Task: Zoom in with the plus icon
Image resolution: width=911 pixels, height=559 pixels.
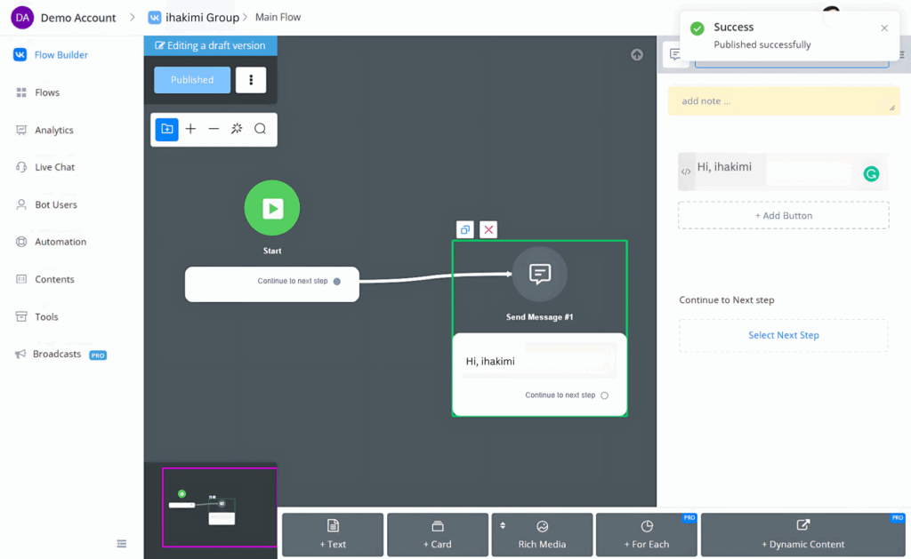Action: pos(190,129)
